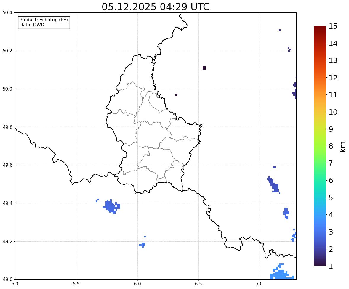349x289 pixels.
Task: Click colorbar tick label 6
Action: [x=331, y=180]
